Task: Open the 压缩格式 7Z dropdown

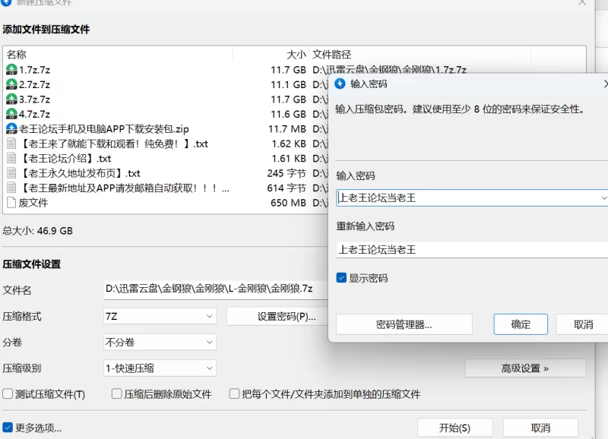Action: (x=160, y=316)
